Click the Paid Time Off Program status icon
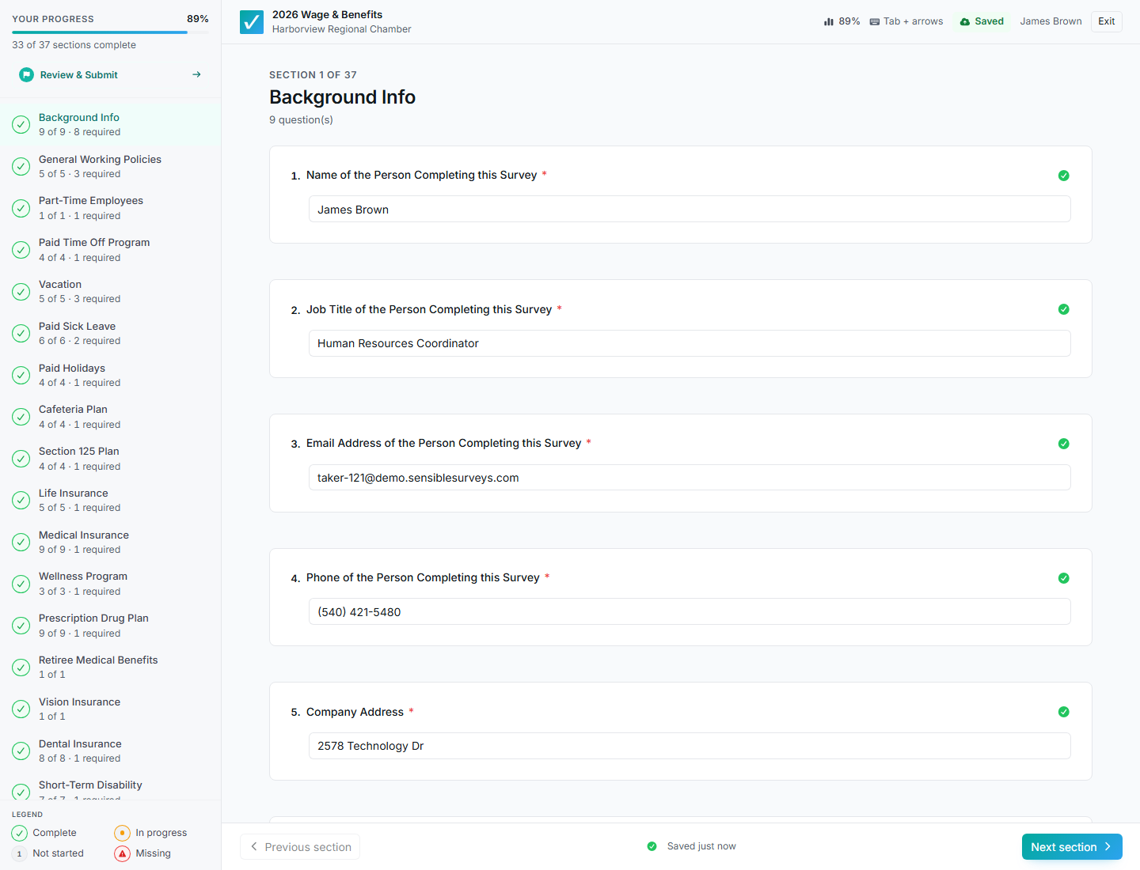This screenshot has width=1140, height=870. point(21,250)
